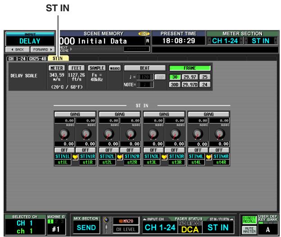This screenshot has width=281, height=237.
Task: Click the R read-only indicator beside Initial Data
Action: [x=147, y=41]
